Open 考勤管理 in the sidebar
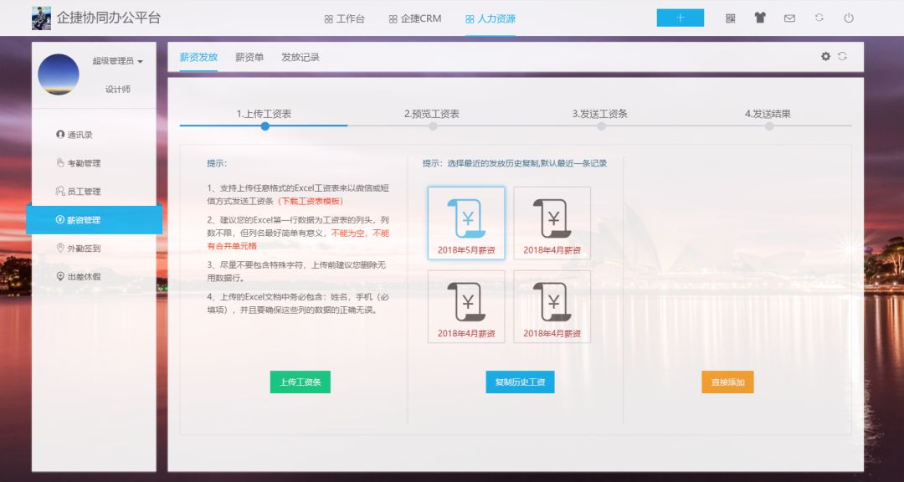Screen dimensions: 904x482 pyautogui.click(x=79, y=163)
